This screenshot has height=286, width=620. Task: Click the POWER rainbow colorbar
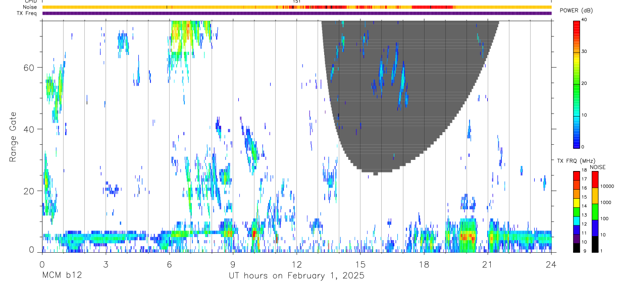coord(577,84)
